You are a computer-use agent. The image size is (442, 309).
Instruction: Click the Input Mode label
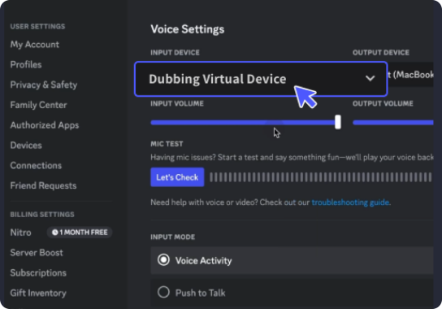(172, 237)
